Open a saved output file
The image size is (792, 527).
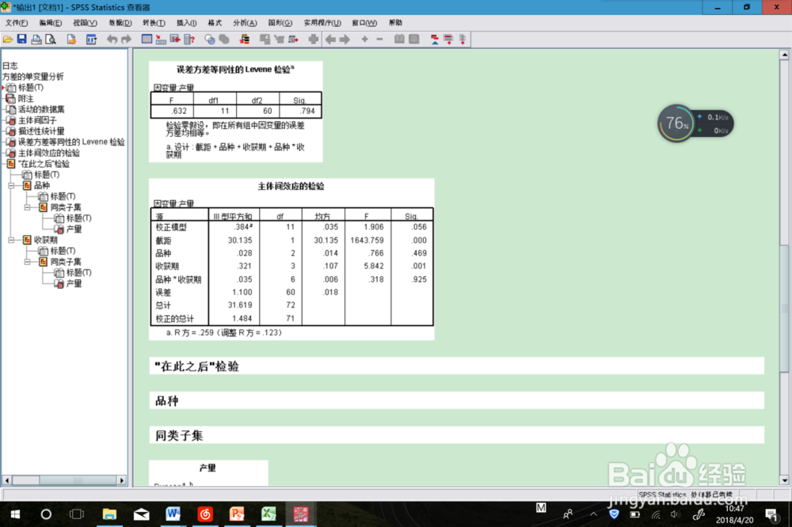pos(8,38)
